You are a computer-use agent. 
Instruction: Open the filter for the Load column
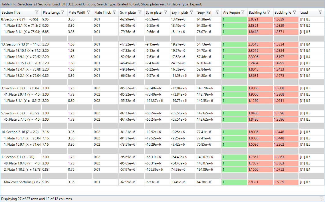(x=320, y=13)
